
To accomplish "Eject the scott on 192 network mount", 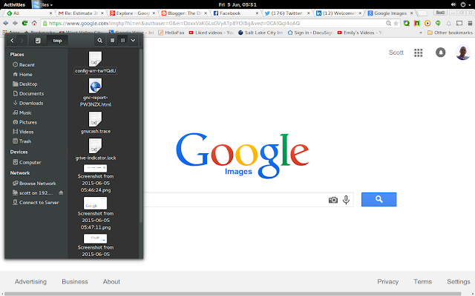I will point(61,192).
